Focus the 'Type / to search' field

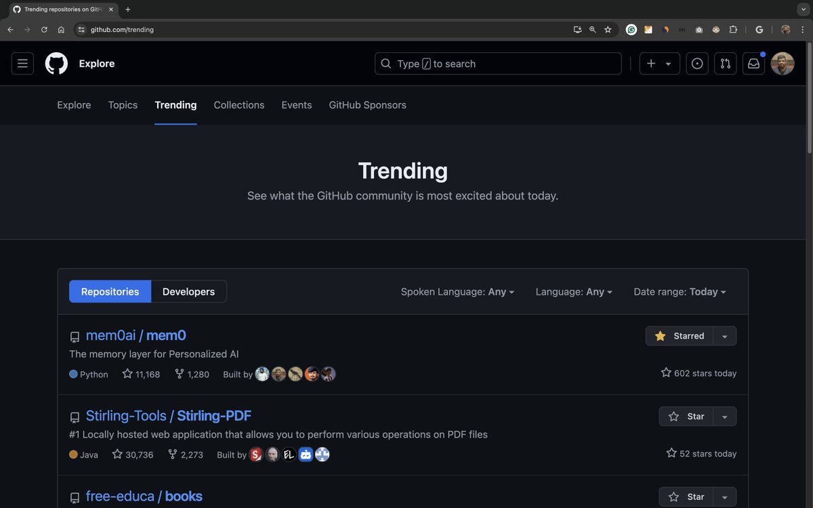(x=498, y=64)
